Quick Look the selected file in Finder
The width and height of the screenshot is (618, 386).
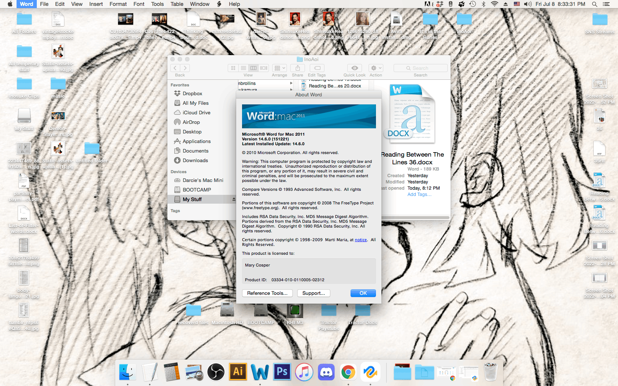355,68
